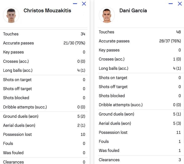Minimize the Christos Mouzakitis stats panel
Viewport: 184px width, 164px height.
[x=75, y=4]
